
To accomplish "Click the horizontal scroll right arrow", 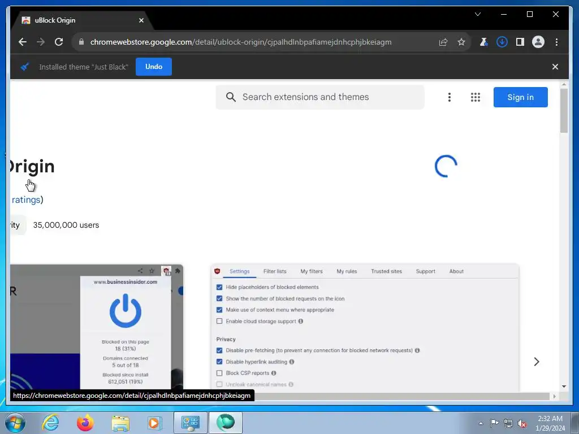I will tap(554, 396).
